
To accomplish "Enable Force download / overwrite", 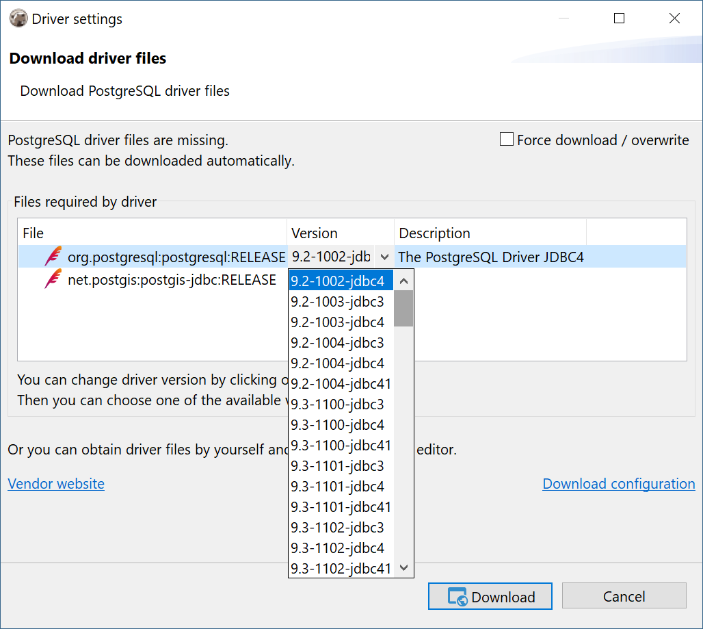I will point(506,139).
